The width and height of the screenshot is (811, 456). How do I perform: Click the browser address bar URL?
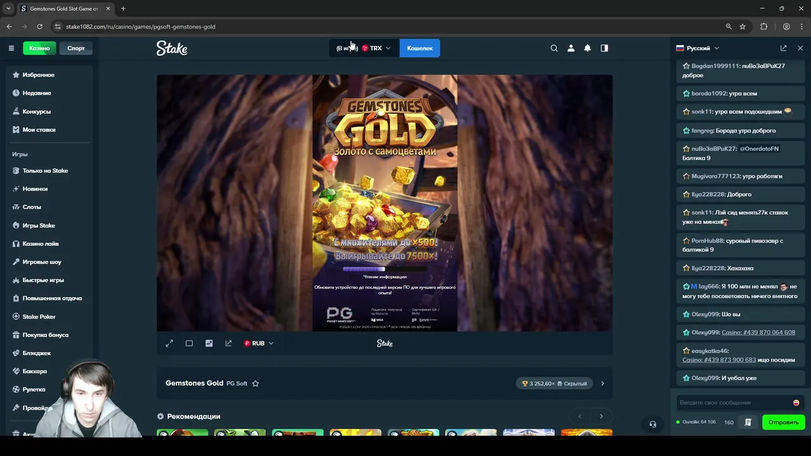(x=141, y=27)
